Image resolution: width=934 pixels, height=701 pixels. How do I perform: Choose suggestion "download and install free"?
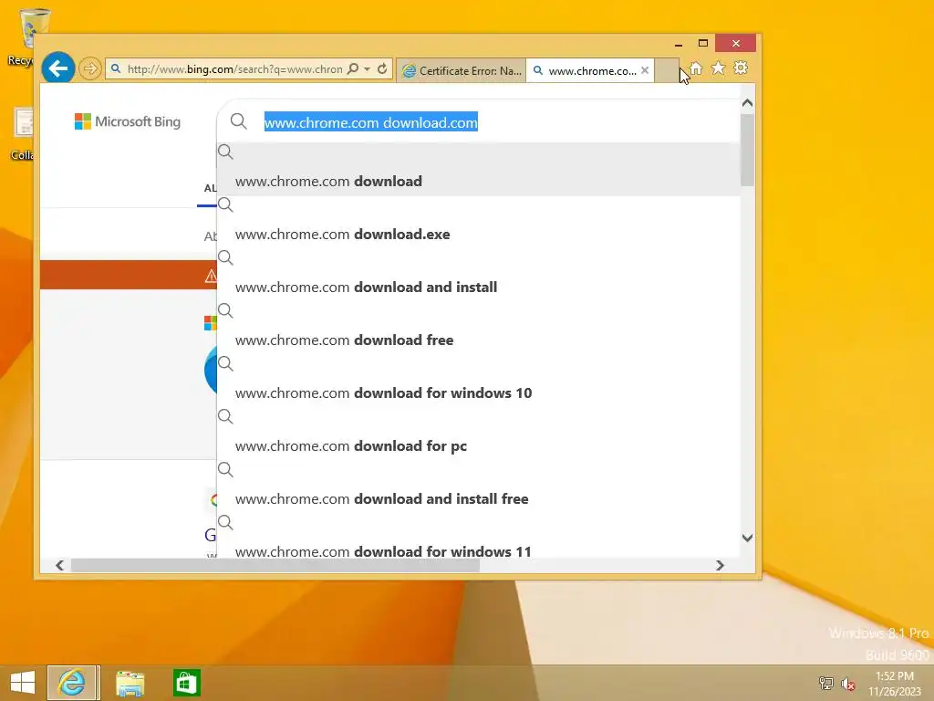(478, 487)
